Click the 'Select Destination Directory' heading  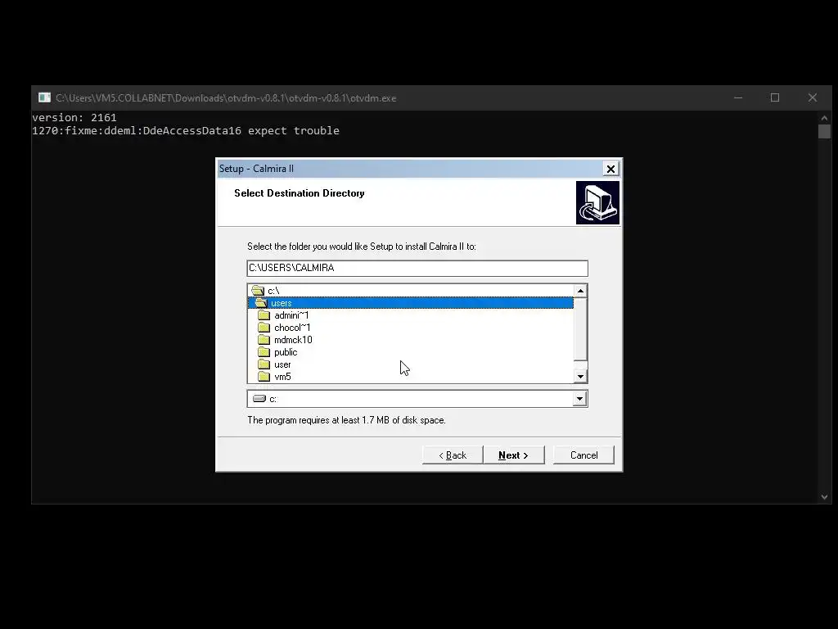tap(300, 193)
